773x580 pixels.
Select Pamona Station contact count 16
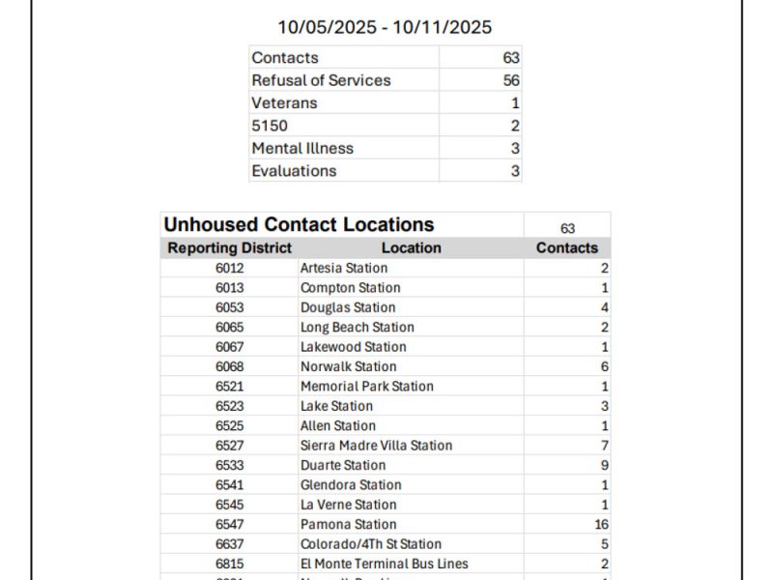pyautogui.click(x=601, y=524)
